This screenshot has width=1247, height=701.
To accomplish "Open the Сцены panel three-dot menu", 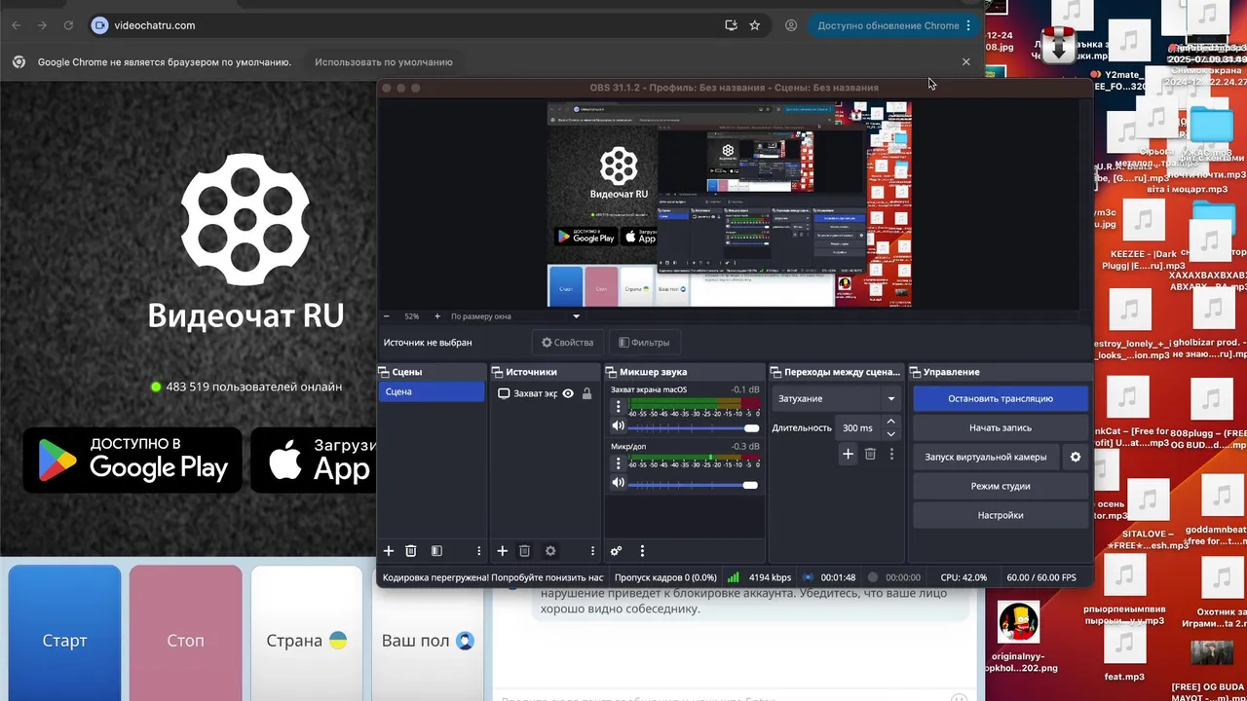I will (x=478, y=551).
